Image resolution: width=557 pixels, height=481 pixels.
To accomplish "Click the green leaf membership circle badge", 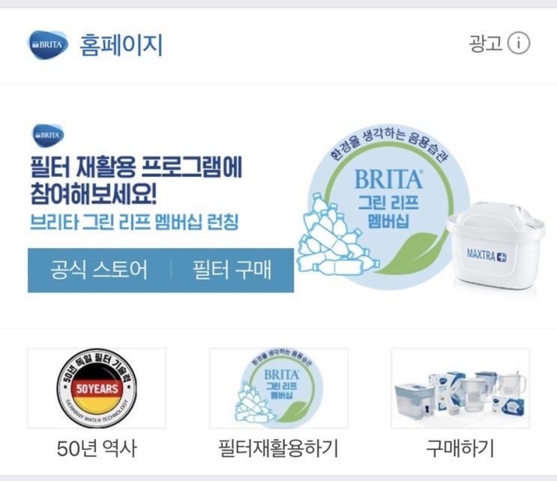I will pos(388,207).
